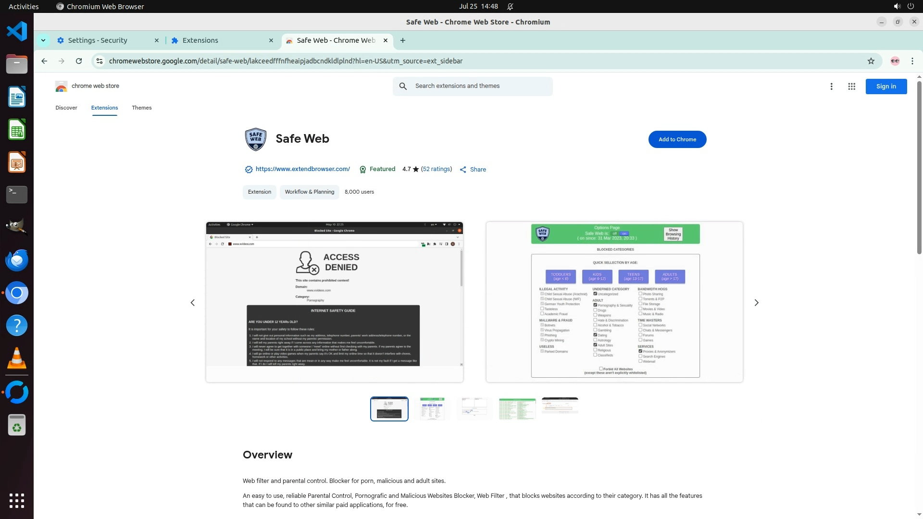This screenshot has height=519, width=923.
Task: Open Google apps grid icon
Action: tap(851, 86)
